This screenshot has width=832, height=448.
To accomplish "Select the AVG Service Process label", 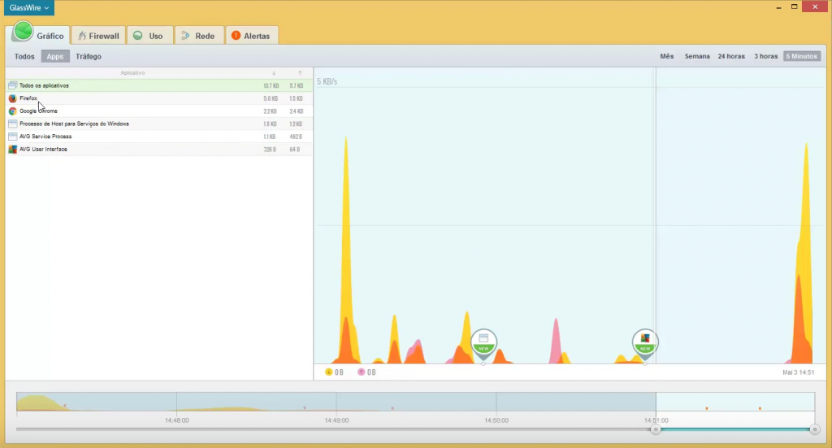I will tap(45, 137).
